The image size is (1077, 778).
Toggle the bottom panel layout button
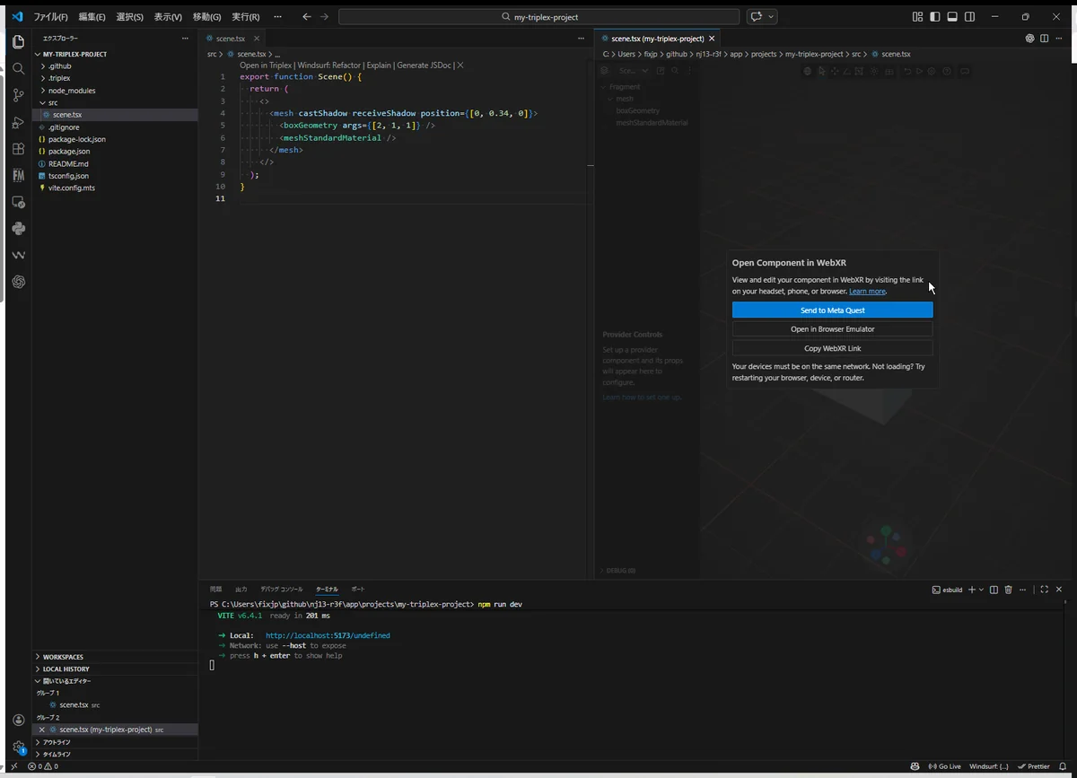pyautogui.click(x=952, y=17)
